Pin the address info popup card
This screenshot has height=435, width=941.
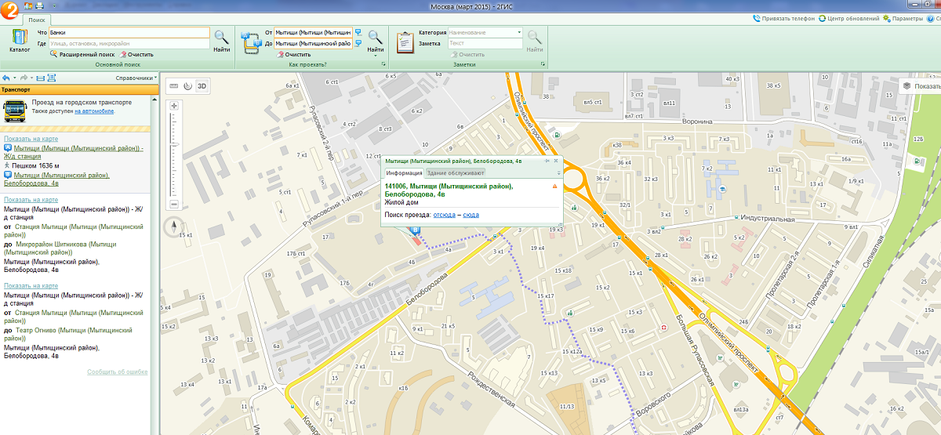coord(547,161)
